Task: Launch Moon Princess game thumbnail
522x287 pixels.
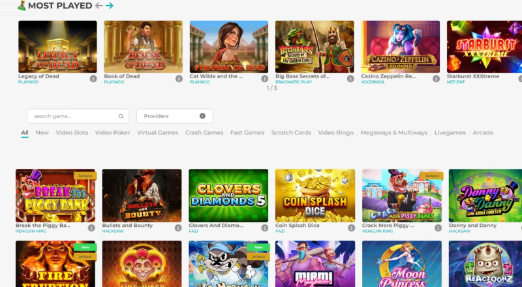Action: (x=402, y=264)
